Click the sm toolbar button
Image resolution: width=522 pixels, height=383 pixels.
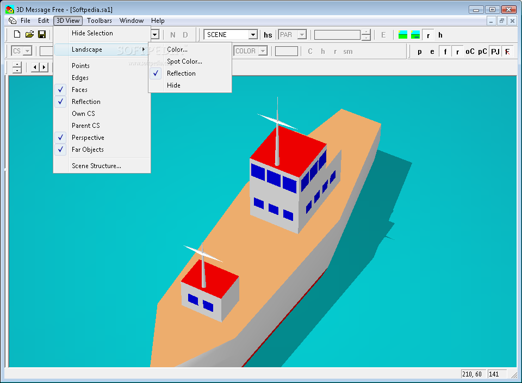[348, 52]
